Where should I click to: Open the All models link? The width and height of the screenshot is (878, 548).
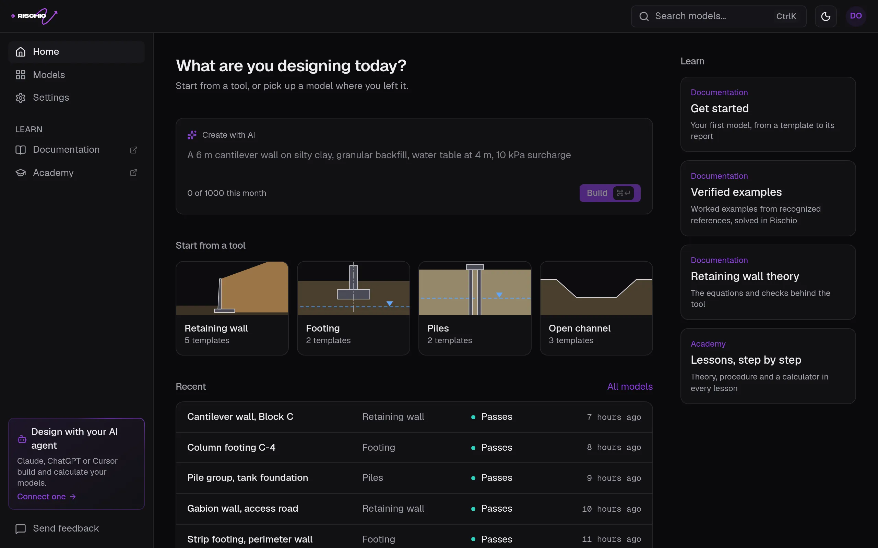(630, 386)
